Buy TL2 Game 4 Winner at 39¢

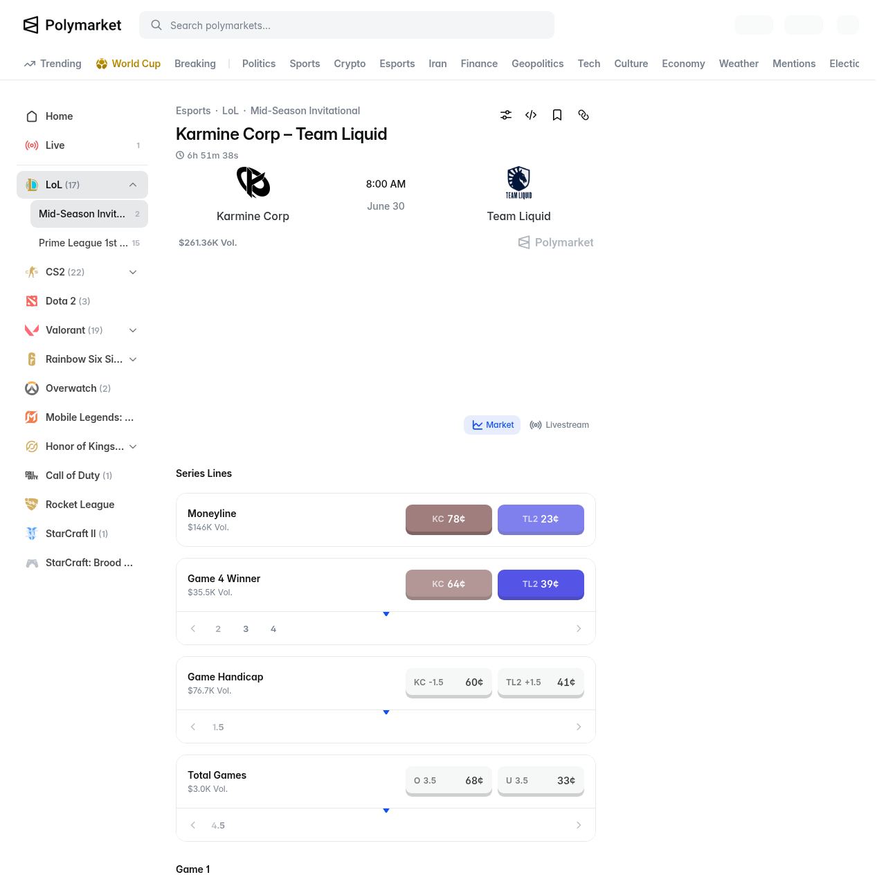click(x=541, y=584)
